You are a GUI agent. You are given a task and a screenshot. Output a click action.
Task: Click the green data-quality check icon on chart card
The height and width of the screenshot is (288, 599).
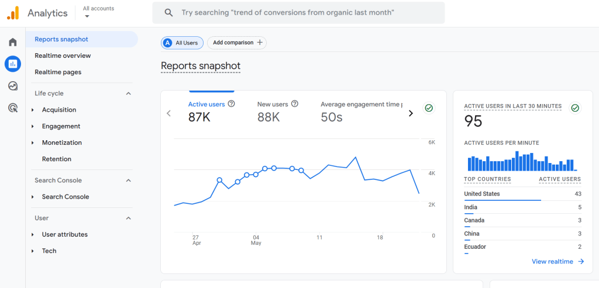click(x=429, y=108)
